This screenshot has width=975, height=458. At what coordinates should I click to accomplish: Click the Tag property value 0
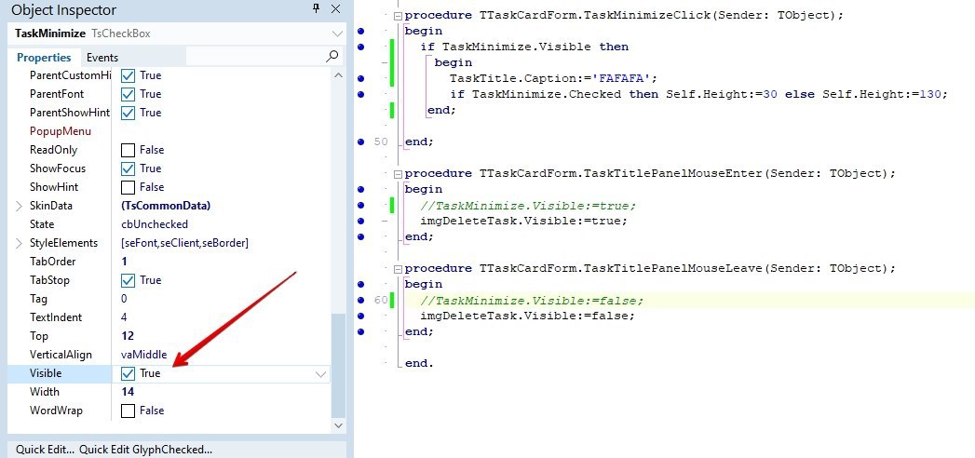(x=124, y=299)
